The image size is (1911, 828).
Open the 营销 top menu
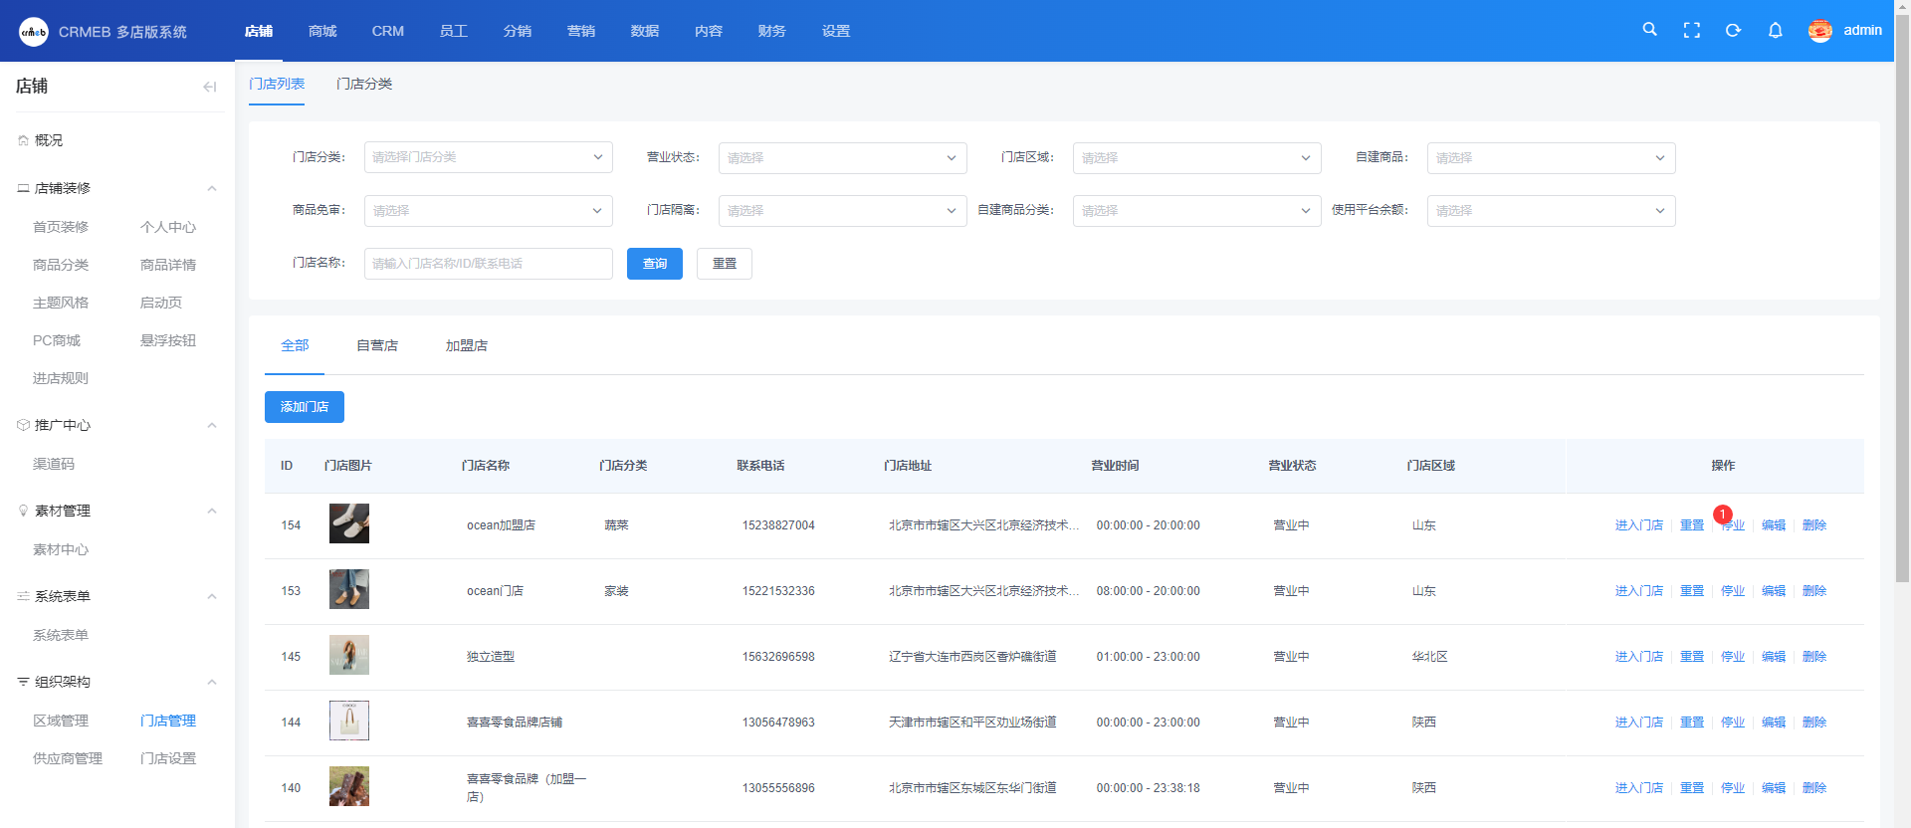[x=581, y=31]
